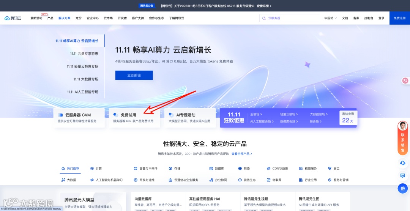The width and height of the screenshot is (410, 211).
Task: Click the 免费注册 button
Action: (399, 18)
